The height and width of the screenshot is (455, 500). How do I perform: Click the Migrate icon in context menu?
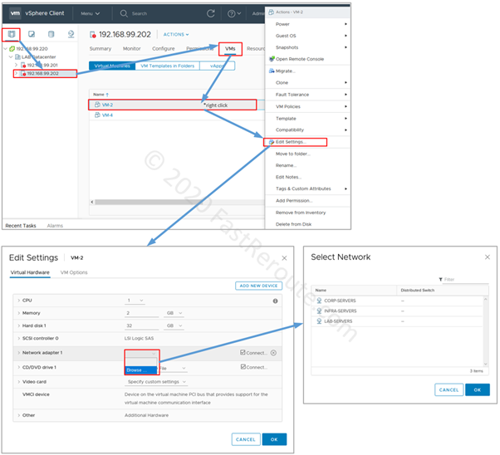[272, 71]
